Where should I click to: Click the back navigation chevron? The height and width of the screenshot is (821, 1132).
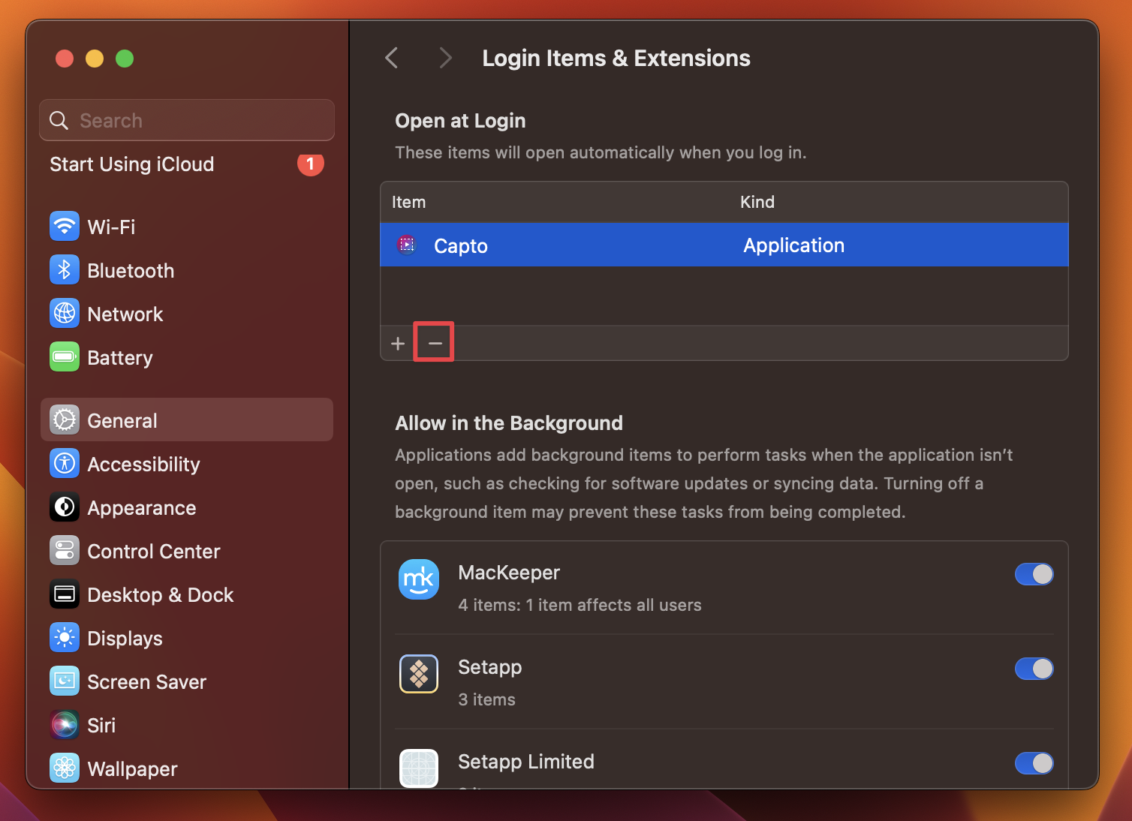click(x=391, y=58)
